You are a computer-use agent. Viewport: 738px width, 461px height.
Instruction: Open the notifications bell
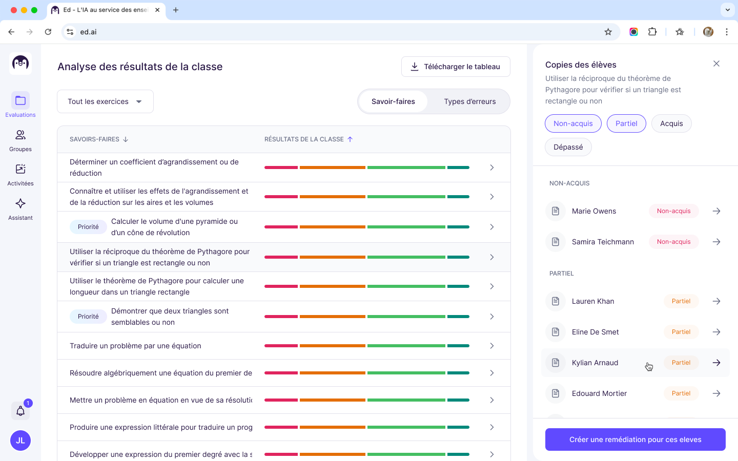(x=20, y=411)
